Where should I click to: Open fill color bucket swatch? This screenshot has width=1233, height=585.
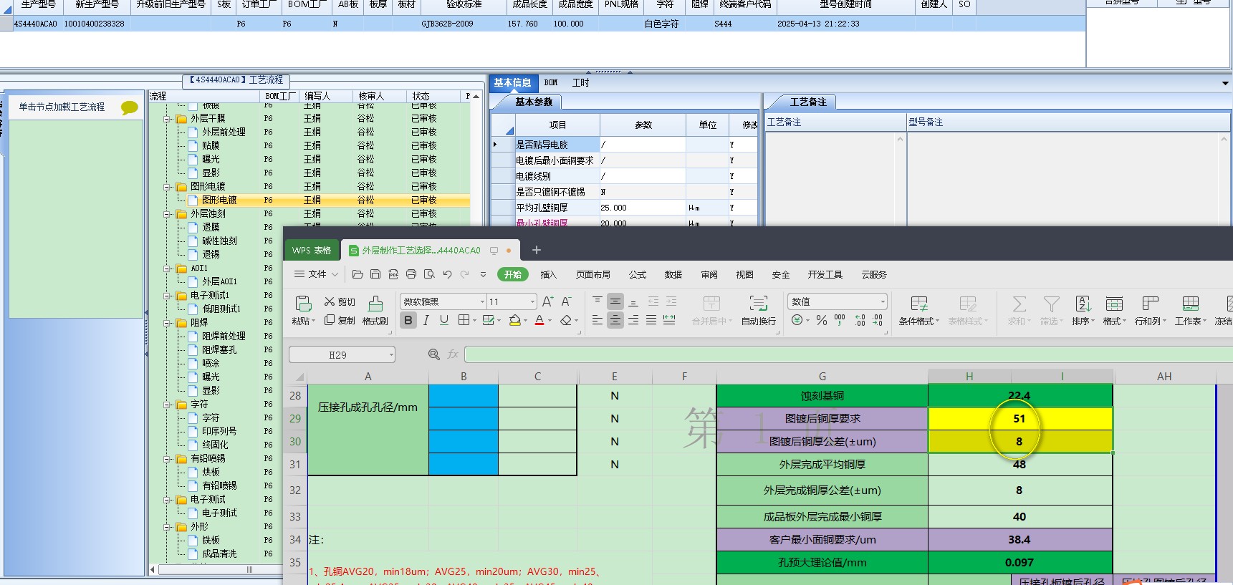pos(514,320)
